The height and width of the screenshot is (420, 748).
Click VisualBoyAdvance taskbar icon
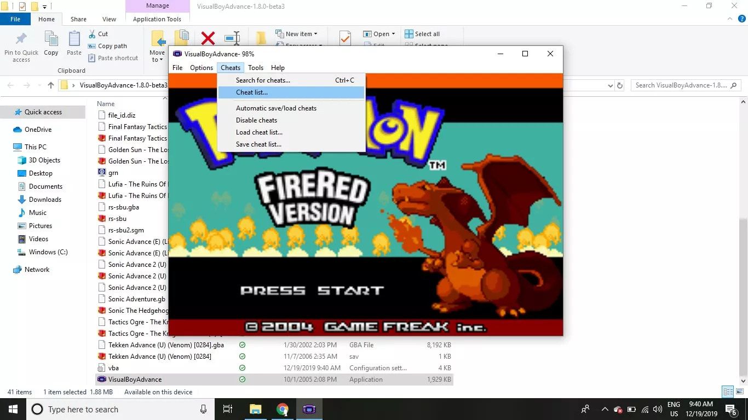click(x=309, y=409)
